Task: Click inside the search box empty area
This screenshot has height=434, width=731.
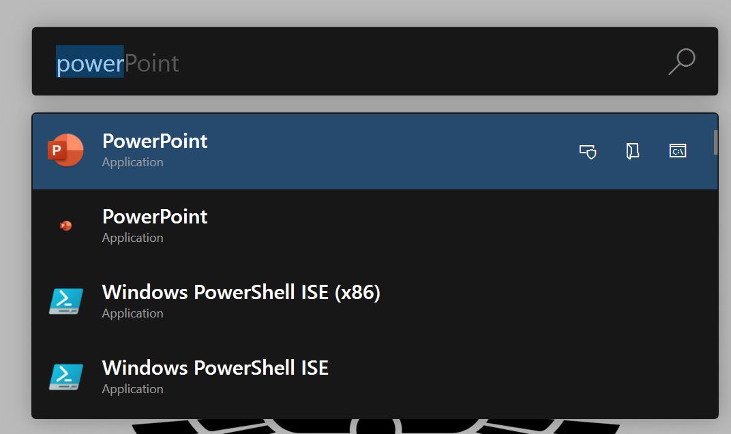Action: point(419,61)
